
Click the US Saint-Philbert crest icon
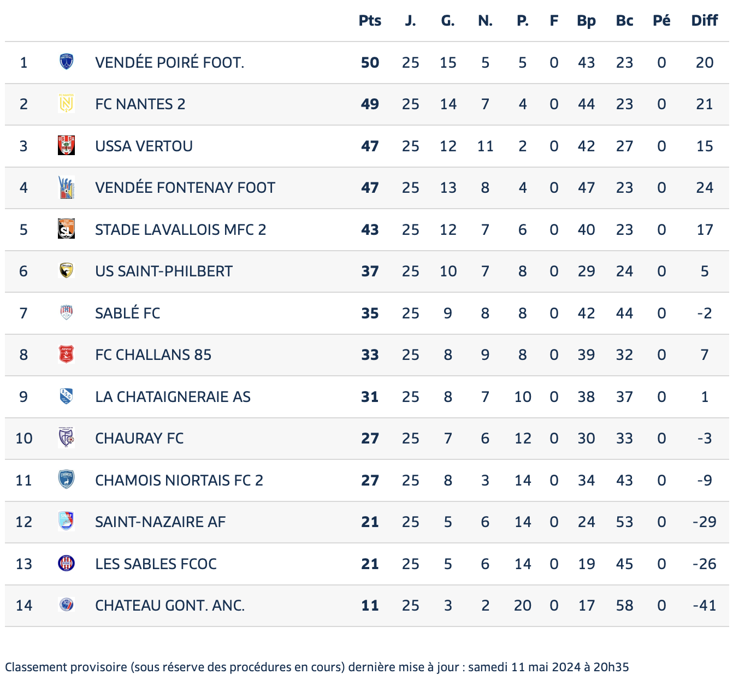pos(66,270)
